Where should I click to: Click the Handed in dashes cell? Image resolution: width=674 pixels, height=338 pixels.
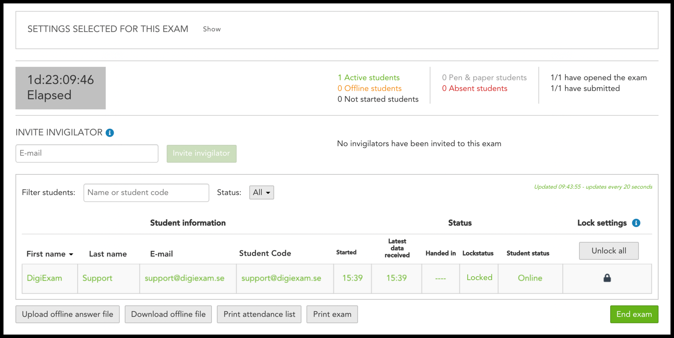(440, 279)
